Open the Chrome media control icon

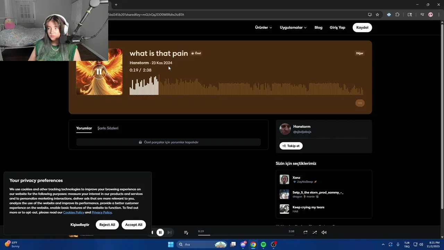click(422, 15)
